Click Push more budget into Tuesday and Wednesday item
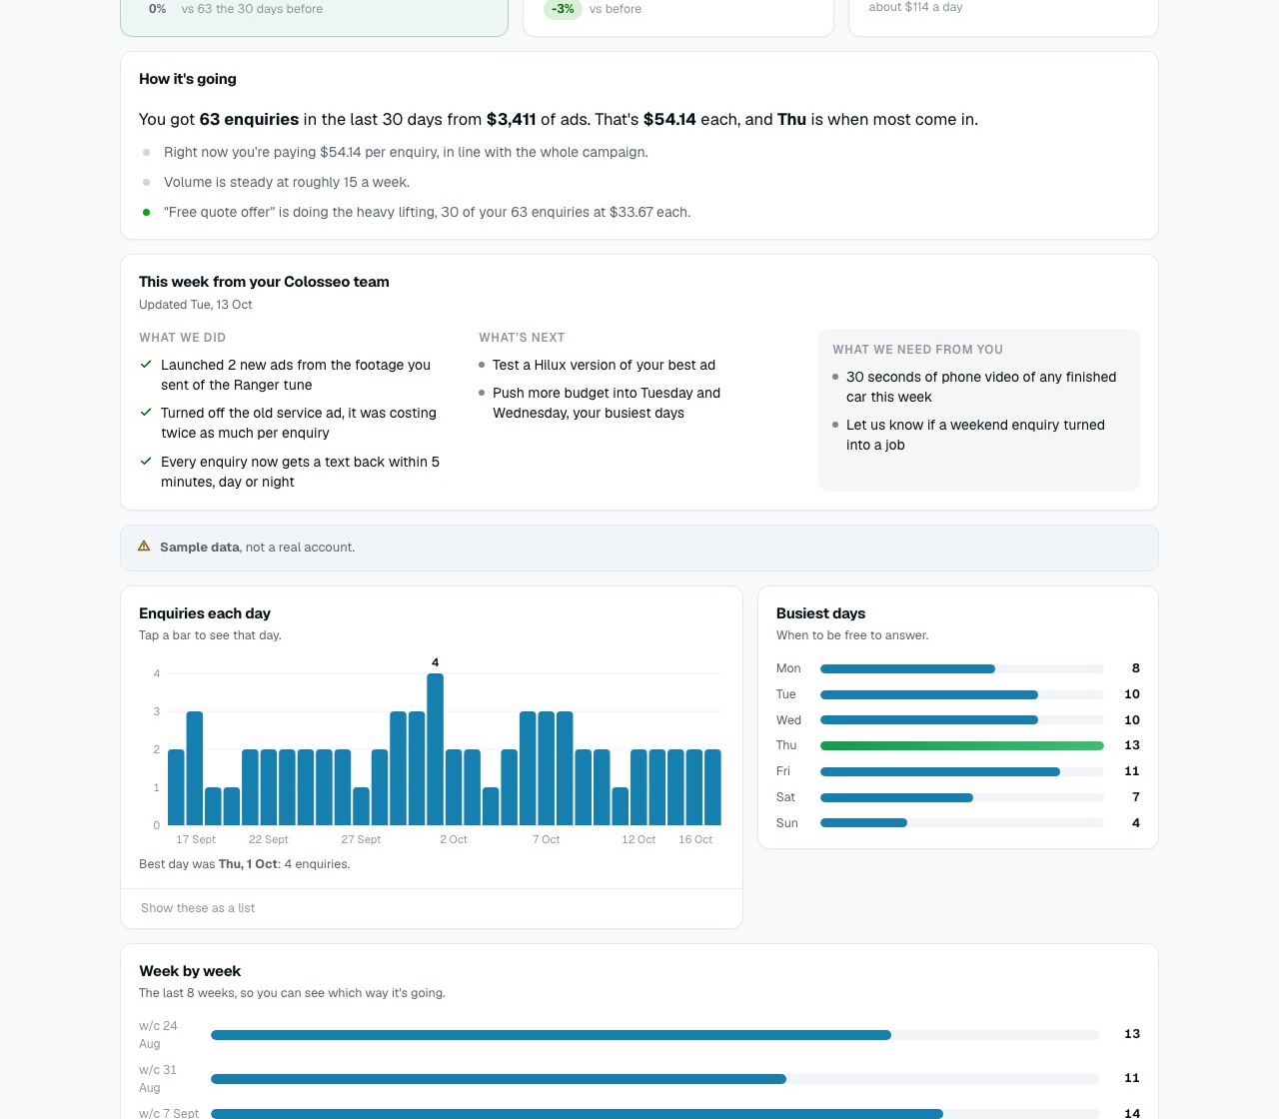1279x1119 pixels. [x=607, y=403]
